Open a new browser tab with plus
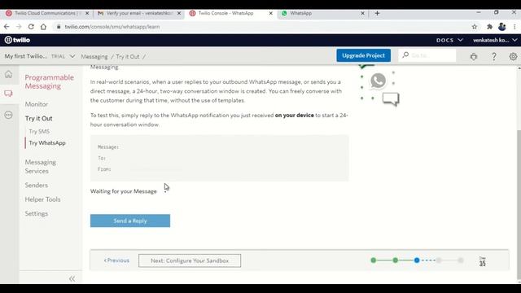This screenshot has width=521, height=293. point(377,13)
